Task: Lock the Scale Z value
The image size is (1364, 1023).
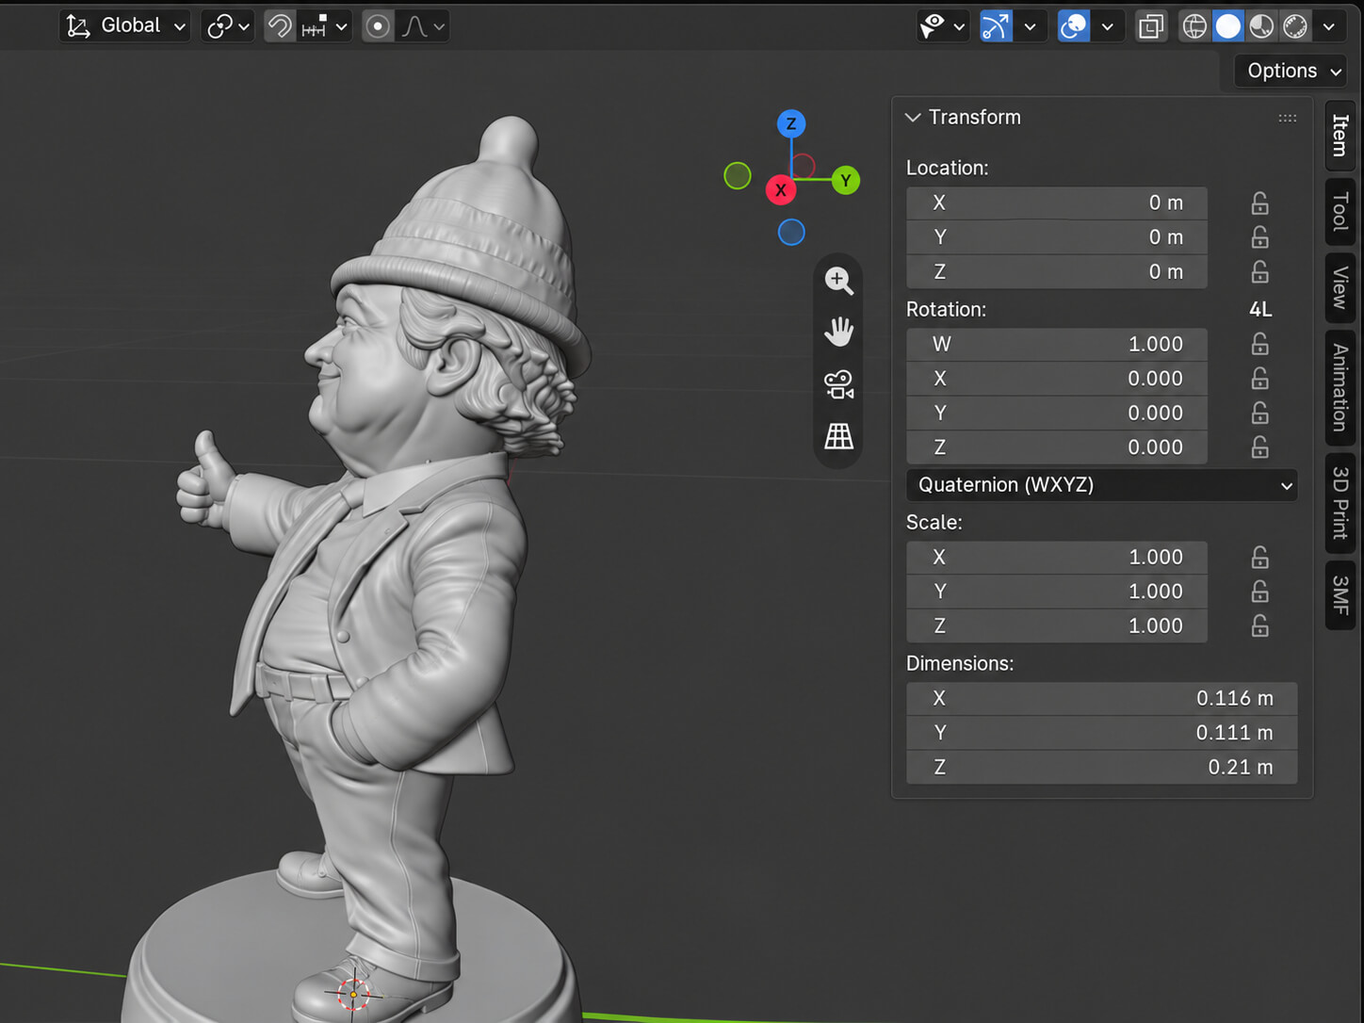Action: 1259,625
